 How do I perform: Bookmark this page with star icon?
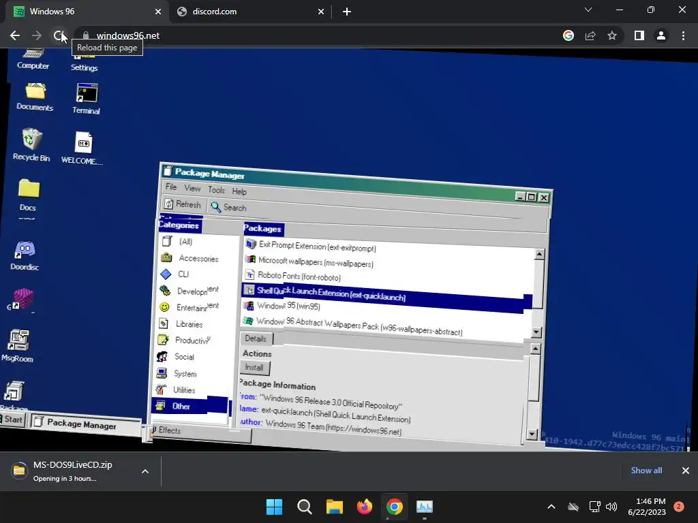[612, 35]
